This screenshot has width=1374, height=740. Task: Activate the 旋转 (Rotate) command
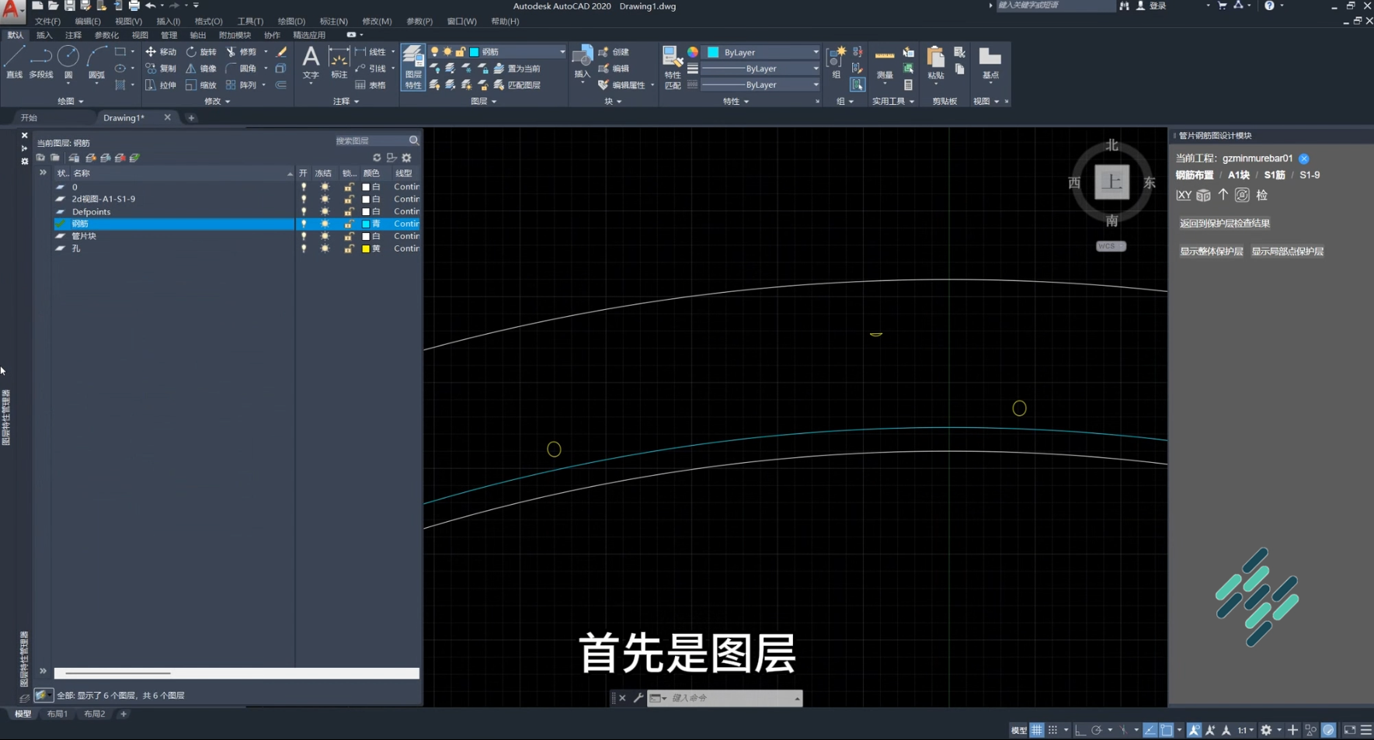click(201, 52)
